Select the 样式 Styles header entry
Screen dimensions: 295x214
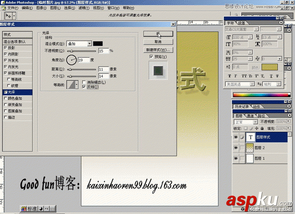click(17, 35)
